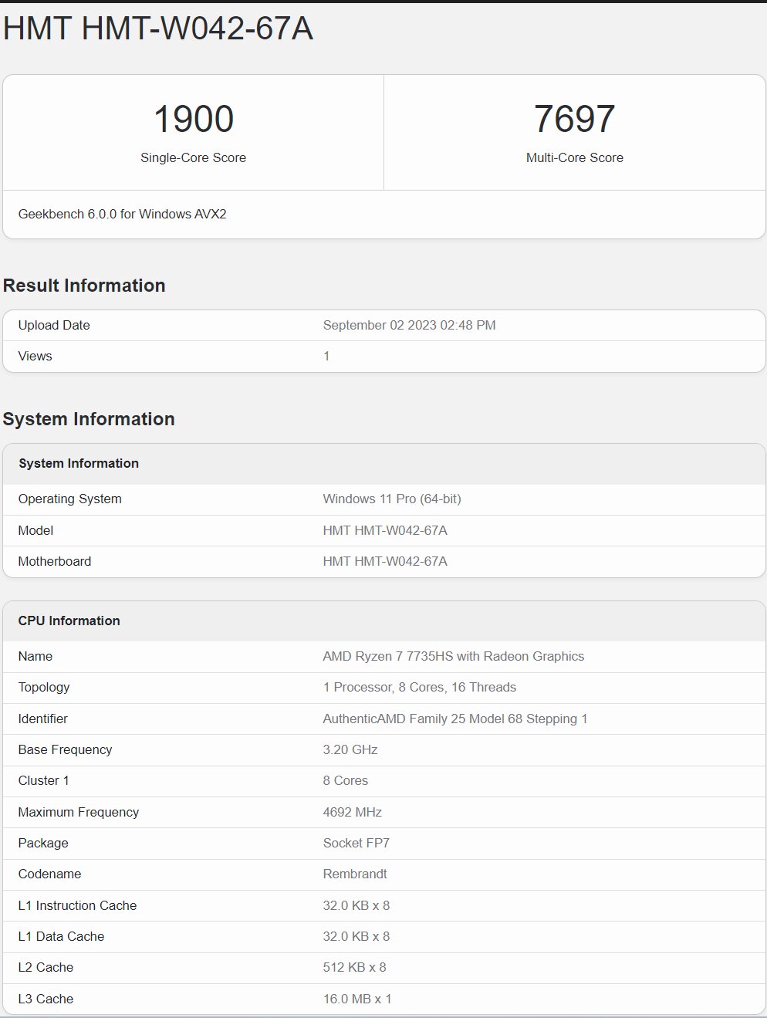
Task: Select the 16.0 MB x 1 value
Action: coord(357,999)
